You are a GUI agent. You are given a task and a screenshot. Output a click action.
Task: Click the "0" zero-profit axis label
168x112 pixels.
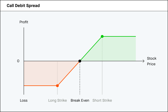18,61
